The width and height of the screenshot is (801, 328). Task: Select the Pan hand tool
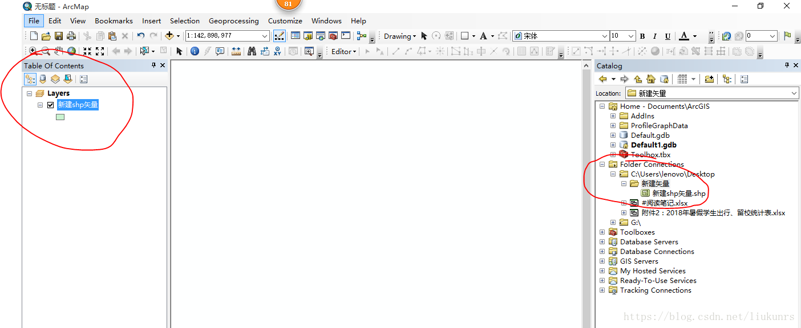point(59,51)
